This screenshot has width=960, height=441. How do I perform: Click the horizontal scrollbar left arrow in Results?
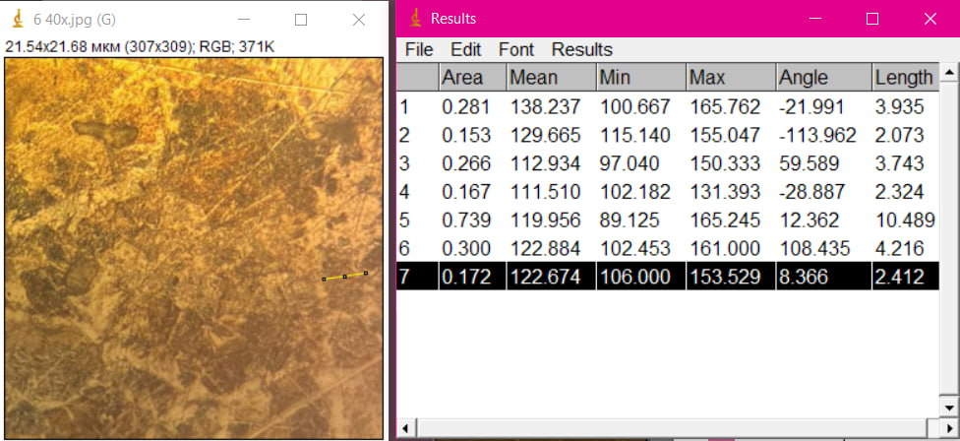(x=406, y=427)
